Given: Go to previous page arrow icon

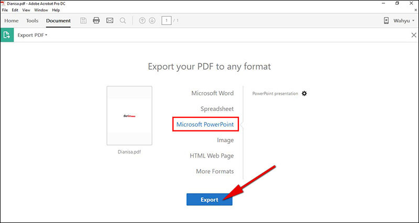Looking at the screenshot, I should [x=142, y=20].
